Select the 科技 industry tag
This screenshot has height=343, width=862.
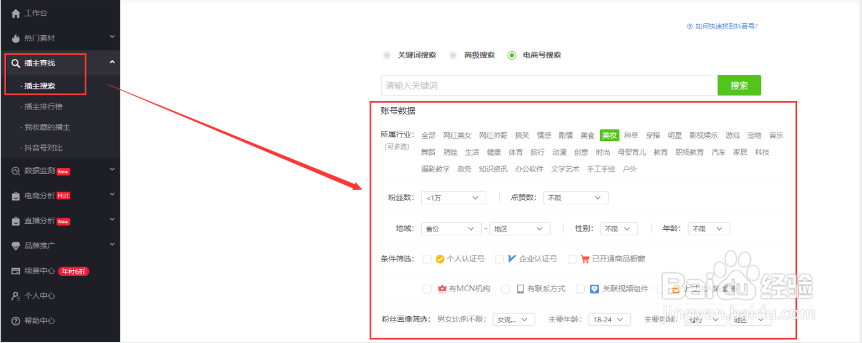tap(762, 153)
